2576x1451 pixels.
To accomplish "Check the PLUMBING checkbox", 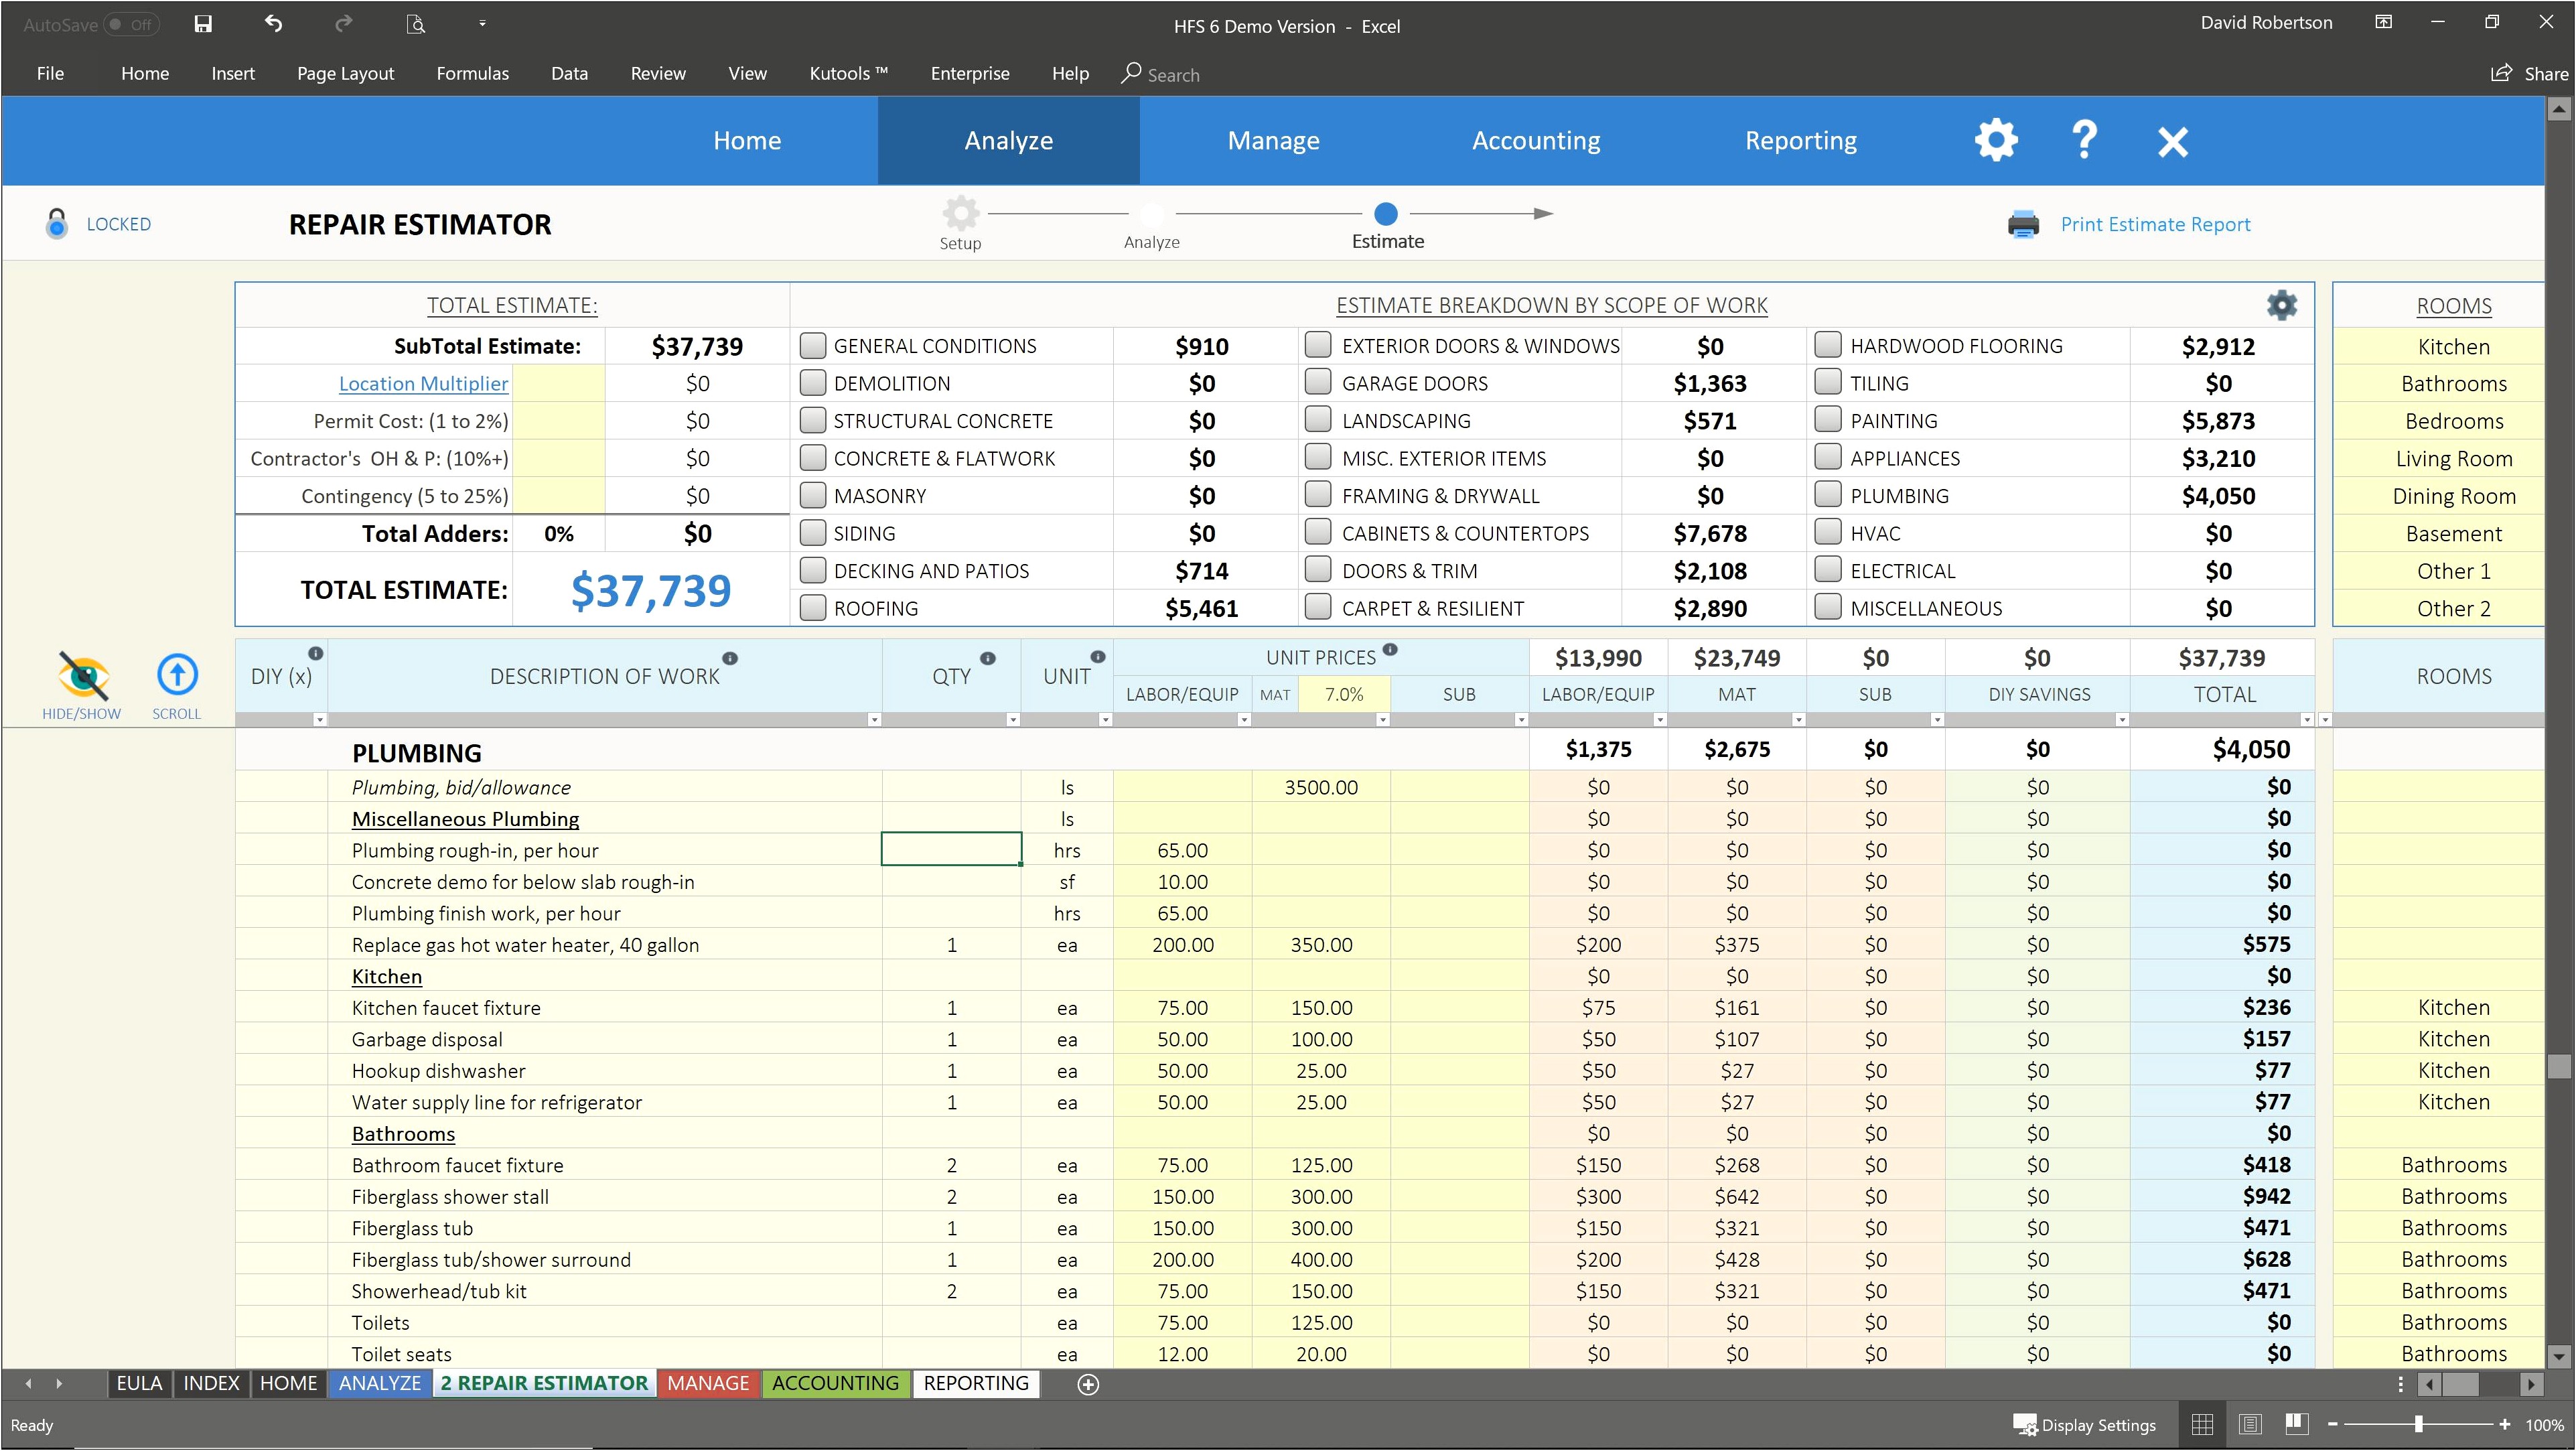I will click(1828, 495).
